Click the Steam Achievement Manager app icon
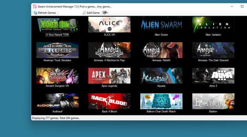This screenshot has height=137, width=247. tap(35, 6)
